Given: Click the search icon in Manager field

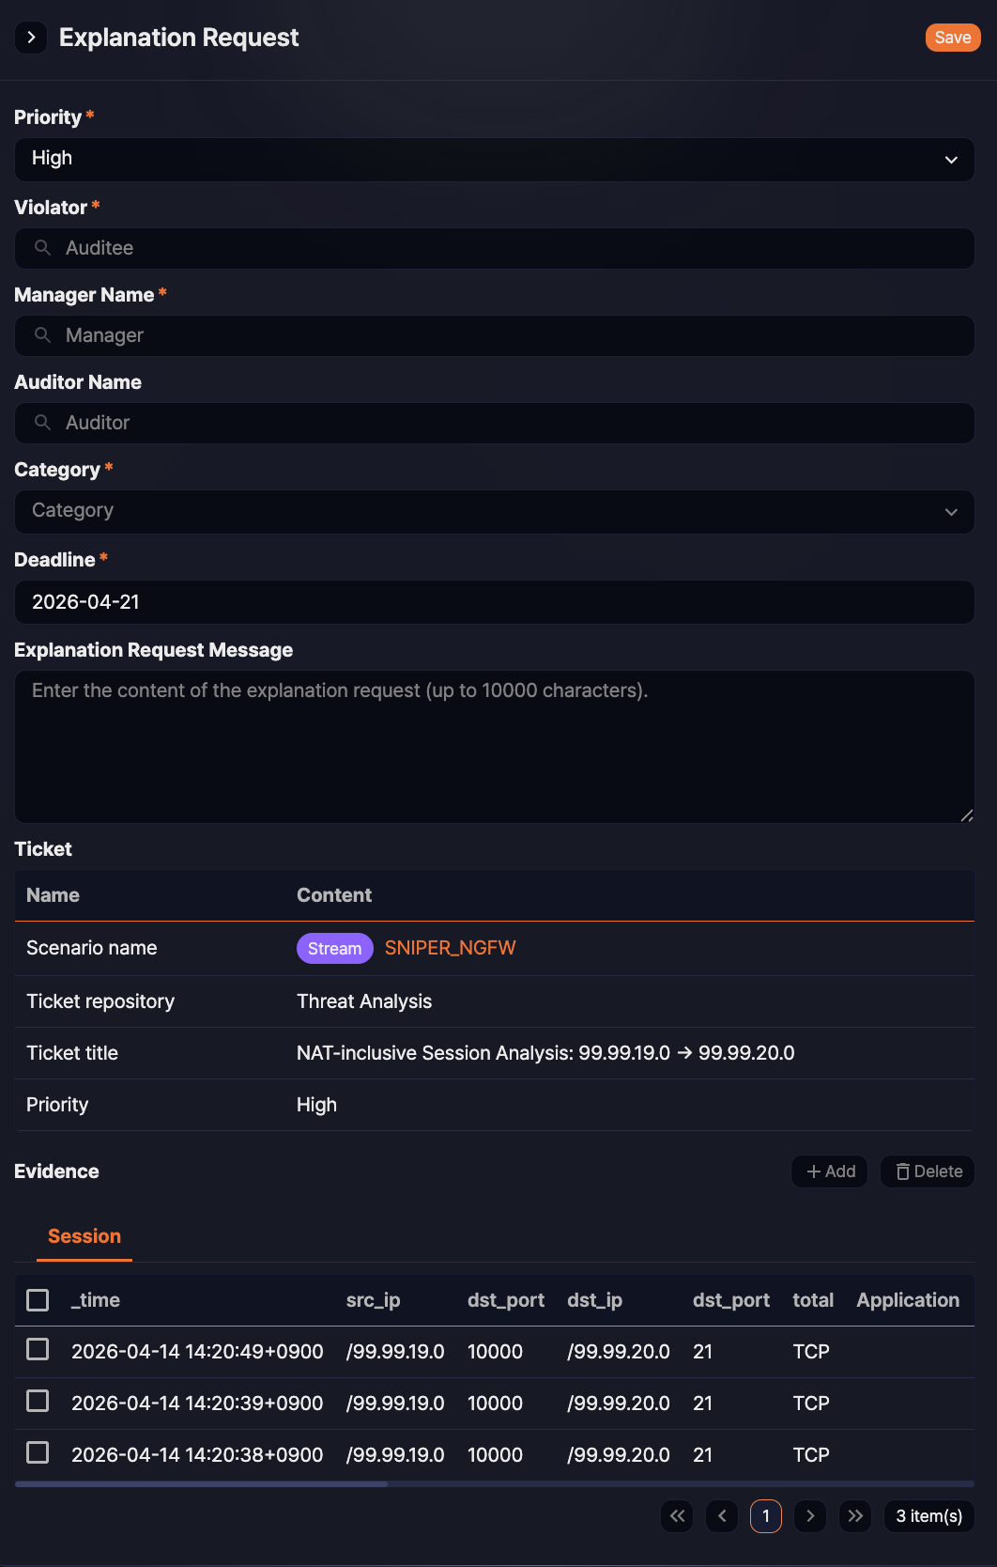Looking at the screenshot, I should click(42, 335).
